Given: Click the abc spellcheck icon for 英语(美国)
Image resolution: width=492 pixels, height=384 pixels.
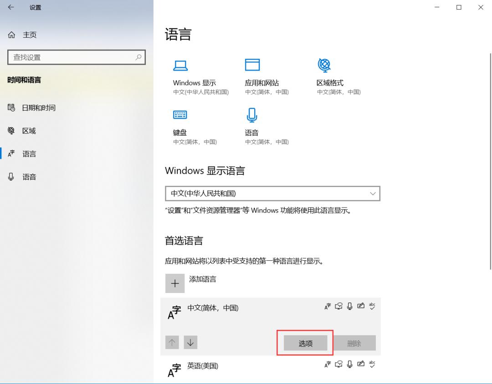Looking at the screenshot, I should [372, 364].
